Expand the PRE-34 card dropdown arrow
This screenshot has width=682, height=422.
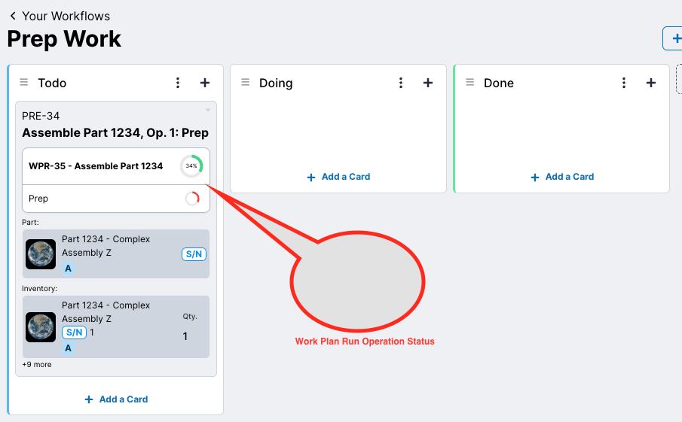point(208,111)
